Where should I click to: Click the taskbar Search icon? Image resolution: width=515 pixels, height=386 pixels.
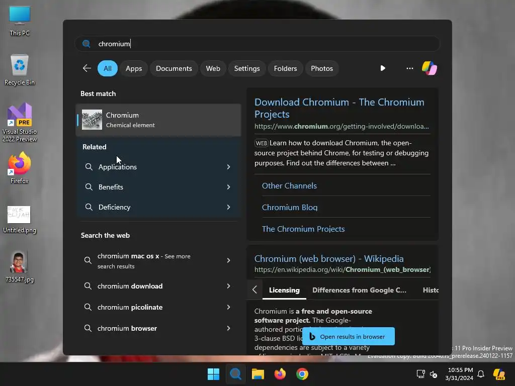click(235, 374)
